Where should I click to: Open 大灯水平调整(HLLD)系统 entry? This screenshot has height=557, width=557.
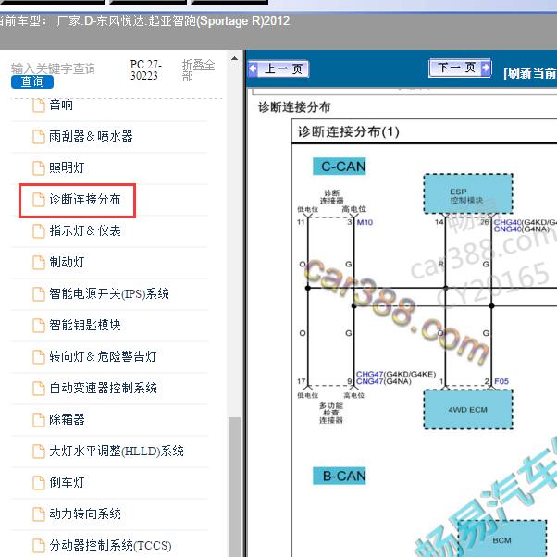[x=117, y=452]
